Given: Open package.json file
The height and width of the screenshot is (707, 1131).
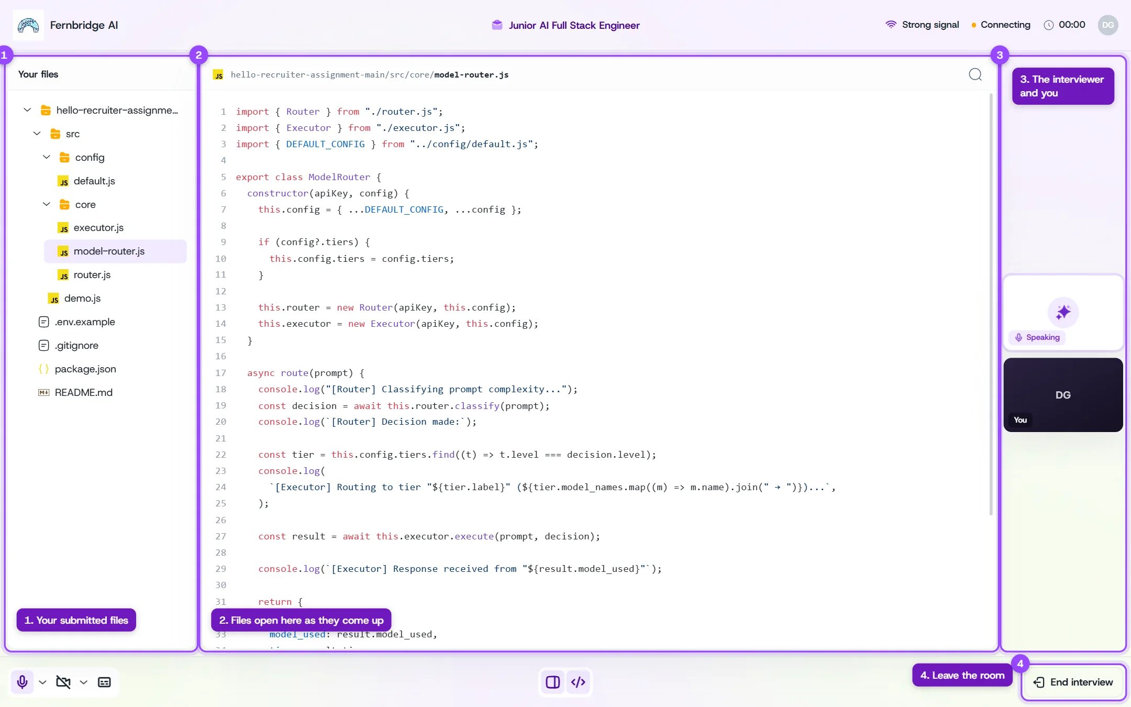Looking at the screenshot, I should (x=85, y=369).
